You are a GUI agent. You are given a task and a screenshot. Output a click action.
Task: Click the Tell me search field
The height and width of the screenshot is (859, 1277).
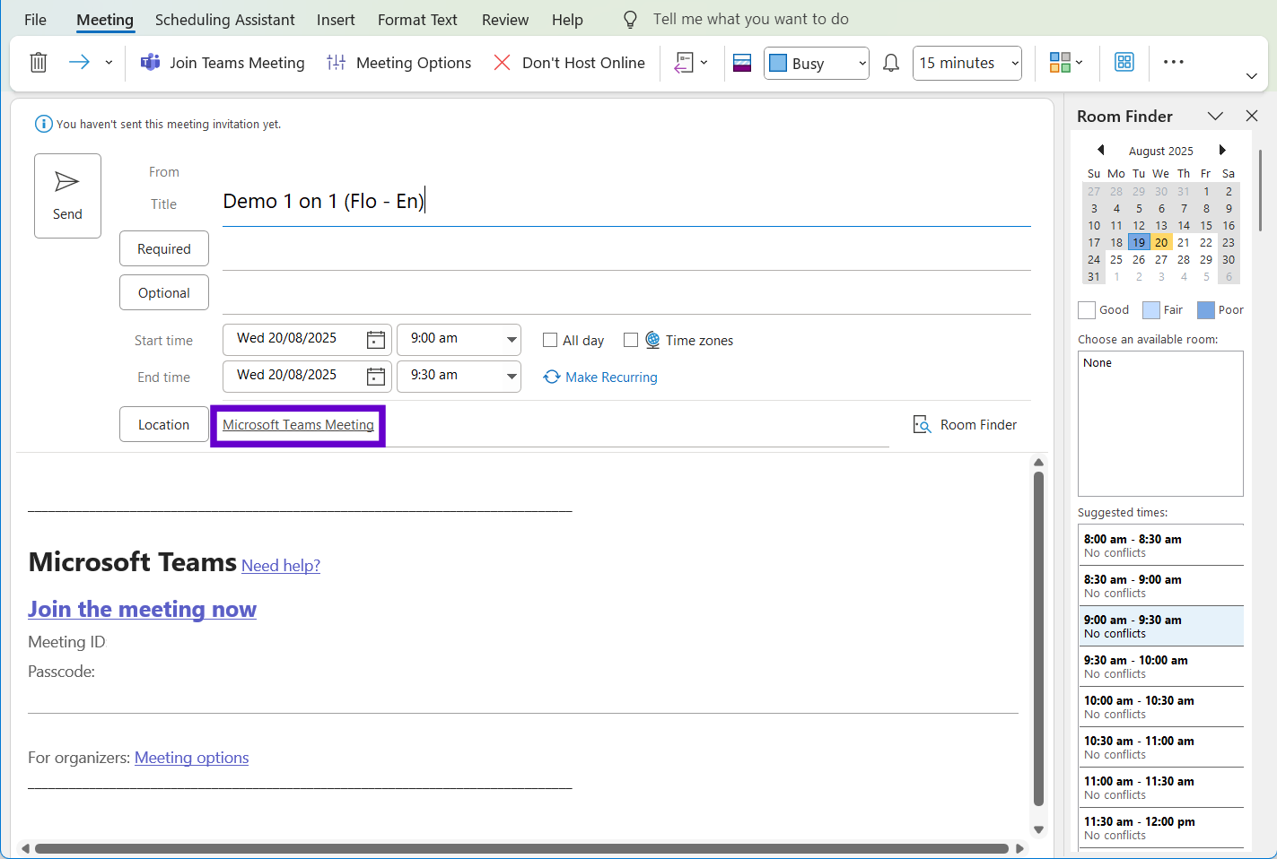tap(750, 20)
